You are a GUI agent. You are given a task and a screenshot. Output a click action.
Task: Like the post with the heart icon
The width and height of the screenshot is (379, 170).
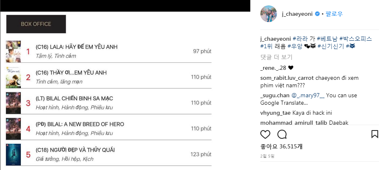[x=265, y=134]
